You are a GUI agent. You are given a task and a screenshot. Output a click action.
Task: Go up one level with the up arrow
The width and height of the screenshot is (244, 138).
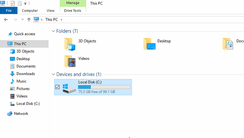pos(29,20)
